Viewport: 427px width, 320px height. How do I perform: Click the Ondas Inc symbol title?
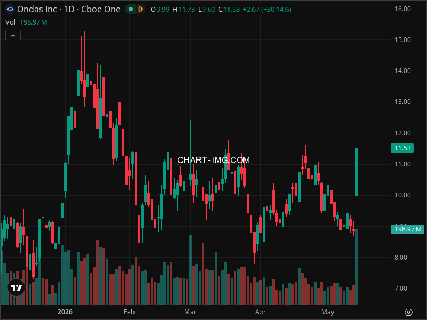[37, 9]
